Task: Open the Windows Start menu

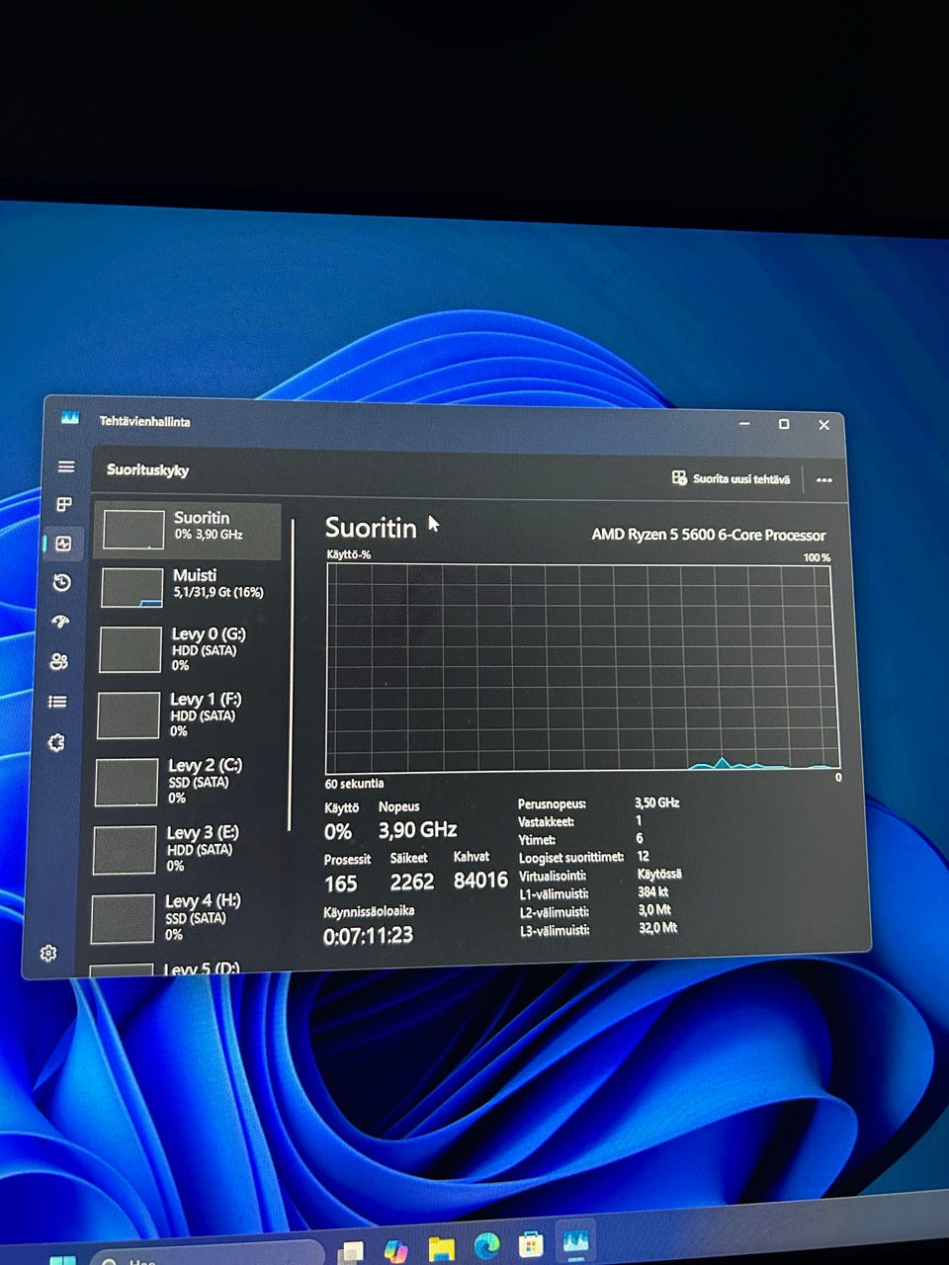Action: tap(62, 1260)
